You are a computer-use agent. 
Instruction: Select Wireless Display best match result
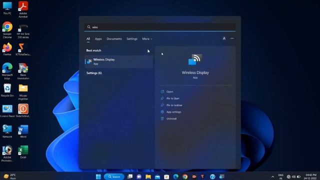(x=119, y=61)
